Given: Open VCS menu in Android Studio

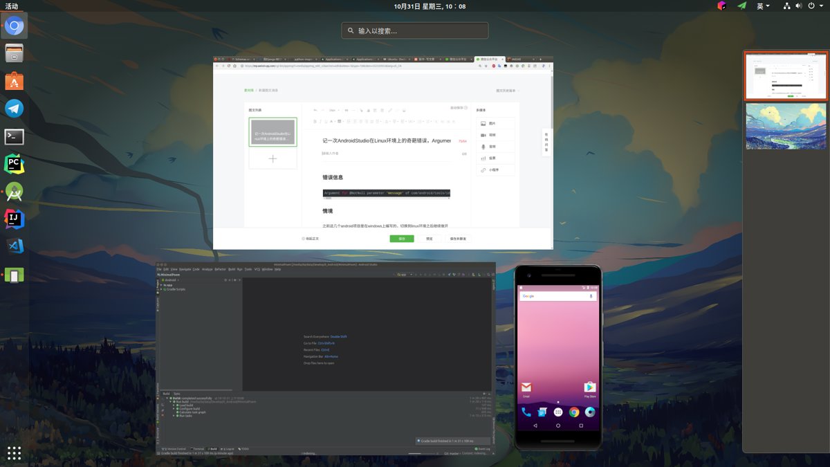Looking at the screenshot, I should click(x=257, y=269).
